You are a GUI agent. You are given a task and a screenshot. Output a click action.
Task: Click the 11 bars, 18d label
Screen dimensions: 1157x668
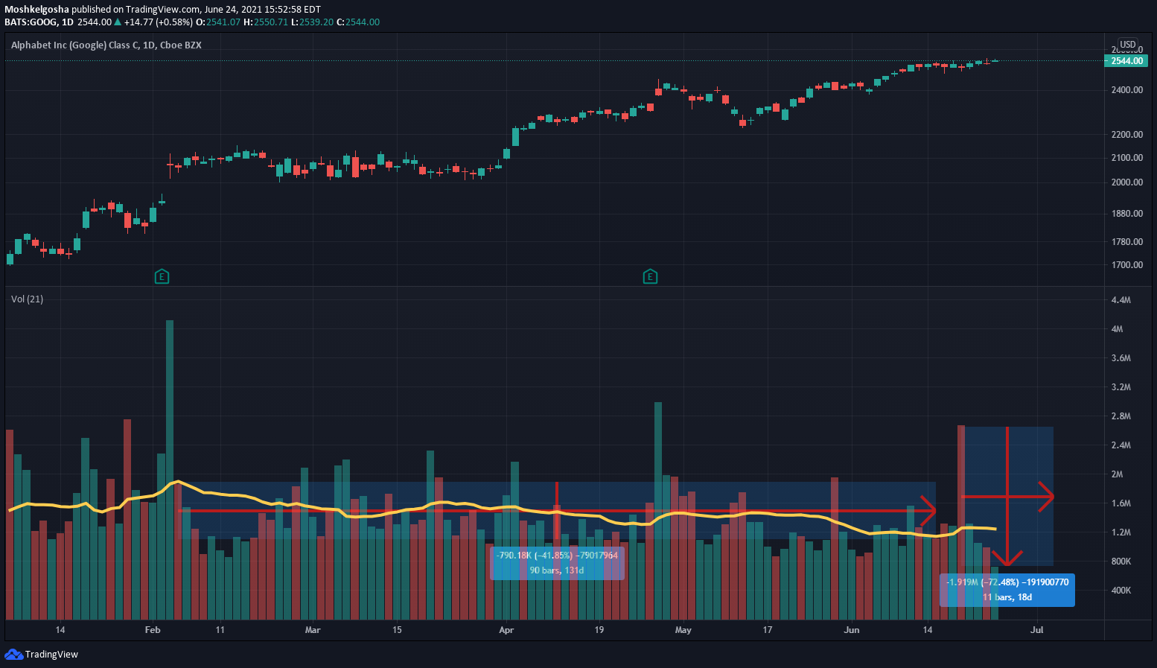tap(1007, 597)
